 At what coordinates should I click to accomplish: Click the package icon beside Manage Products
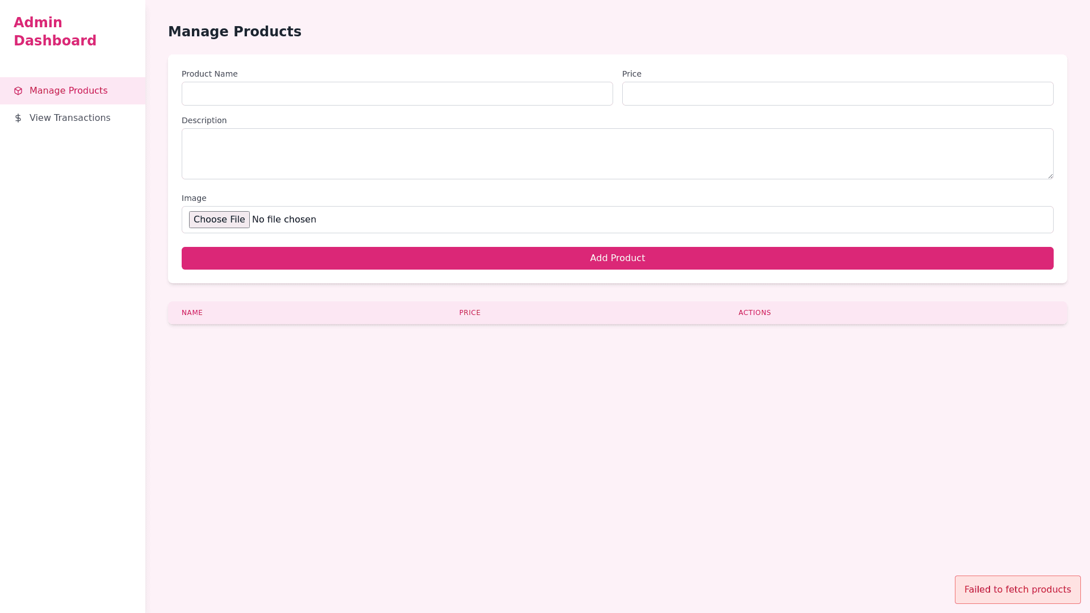point(19,91)
